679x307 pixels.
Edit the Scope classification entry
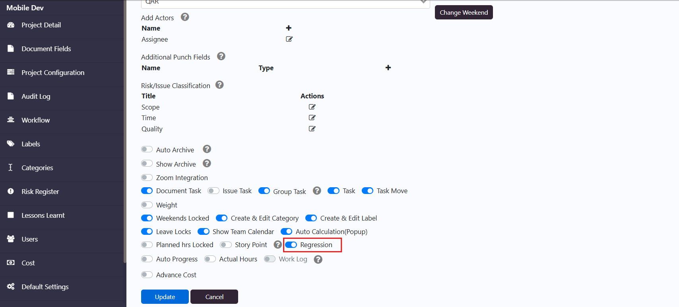[312, 107]
